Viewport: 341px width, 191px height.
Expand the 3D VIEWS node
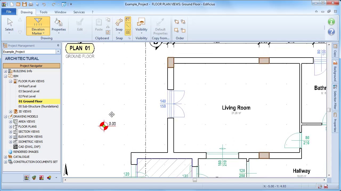coord(10,111)
